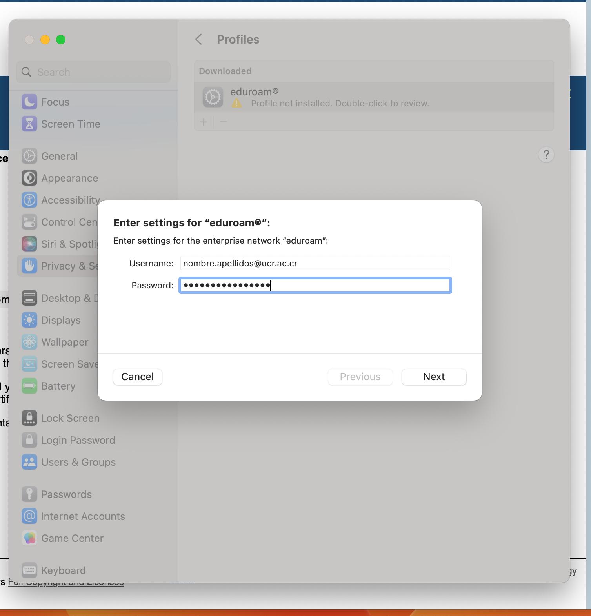Viewport: 591px width, 616px height.
Task: Open Wallpaper settings flower icon
Action: 29,342
